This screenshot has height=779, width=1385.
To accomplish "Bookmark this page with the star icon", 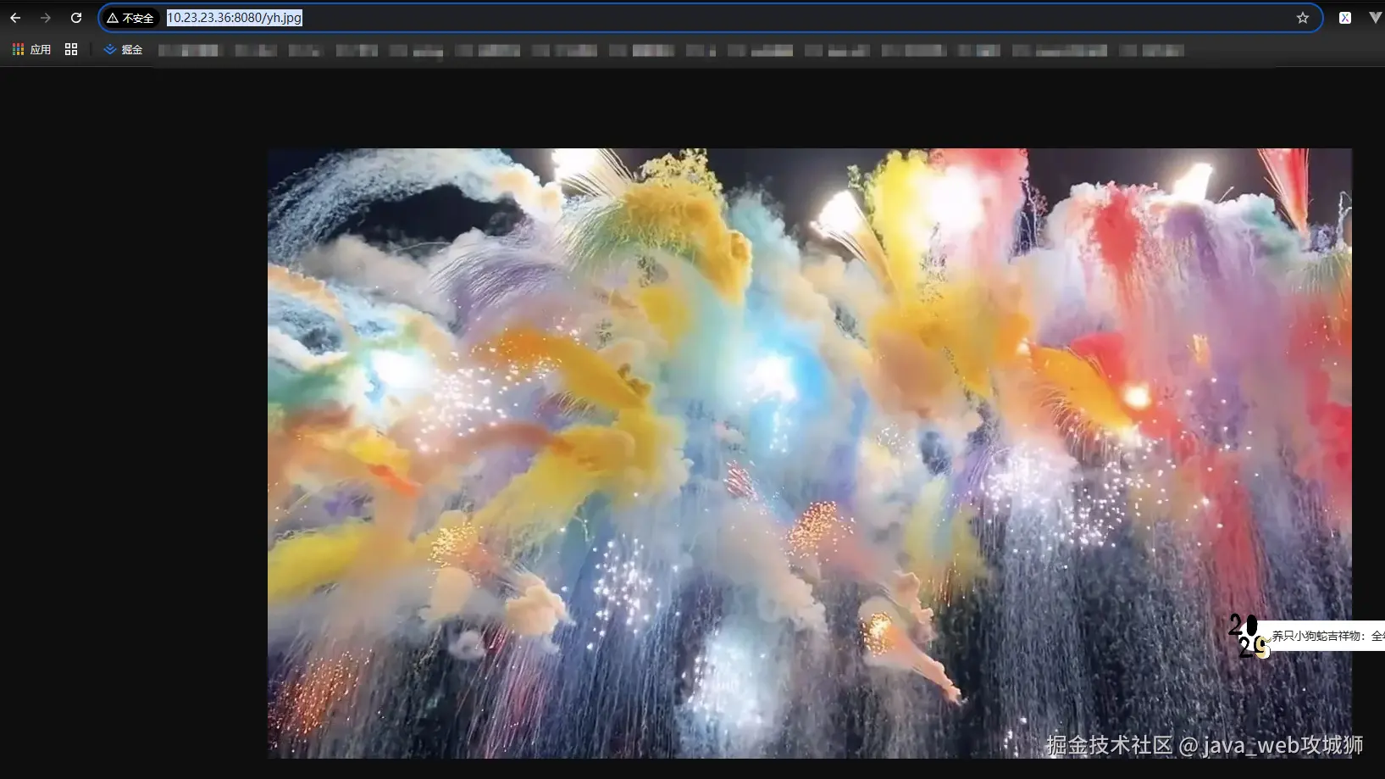I will click(x=1303, y=18).
